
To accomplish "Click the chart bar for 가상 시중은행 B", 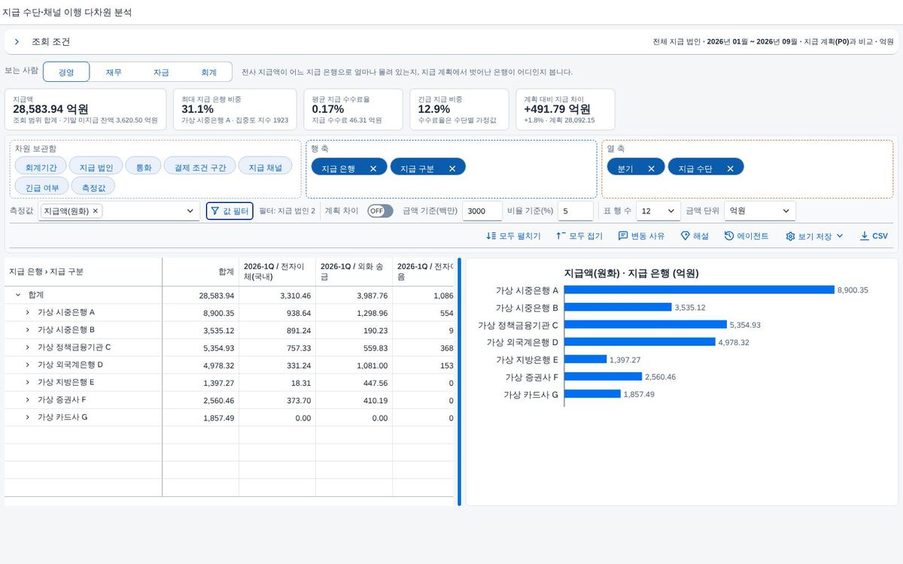I will coord(618,307).
